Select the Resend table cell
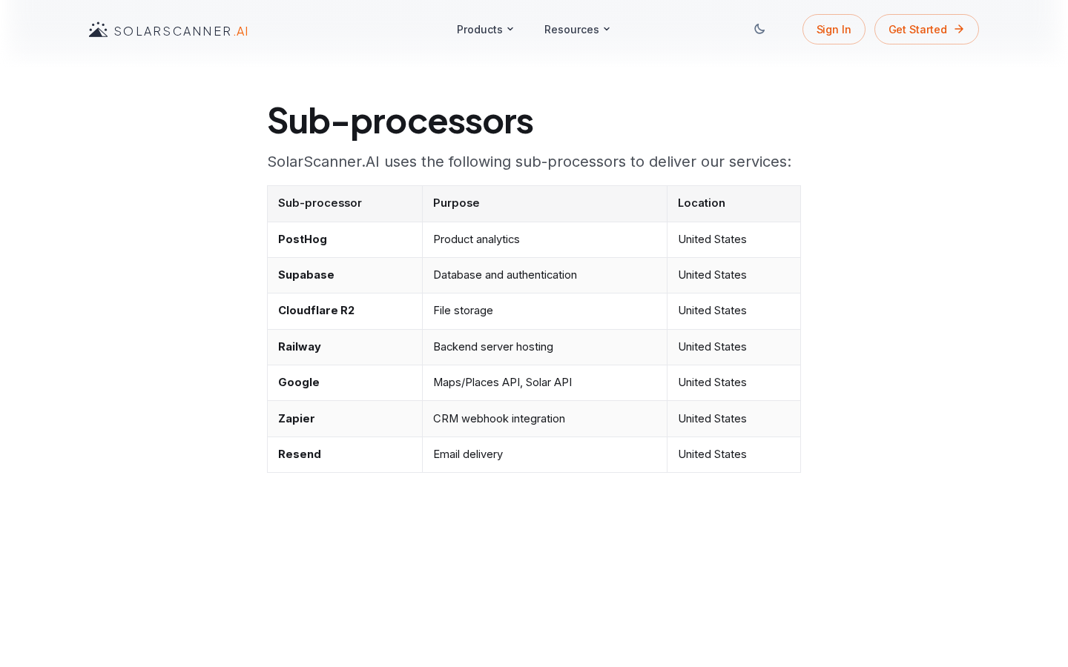This screenshot has width=1068, height=667. (x=345, y=454)
